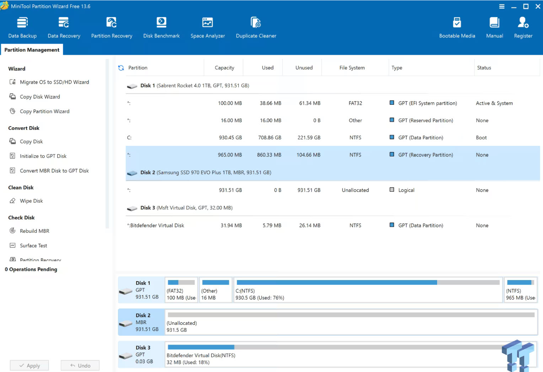Click the Convert Disk section heading
This screenshot has height=372, width=543.
tap(24, 128)
